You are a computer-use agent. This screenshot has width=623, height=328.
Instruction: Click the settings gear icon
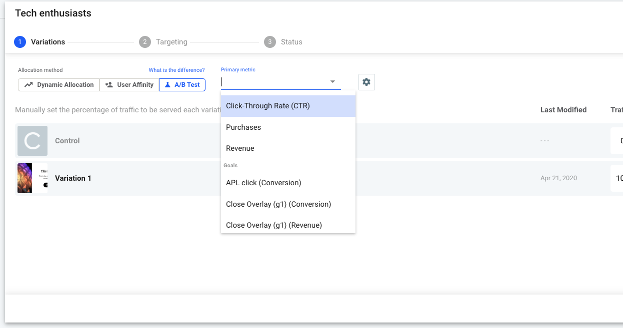pyautogui.click(x=366, y=82)
